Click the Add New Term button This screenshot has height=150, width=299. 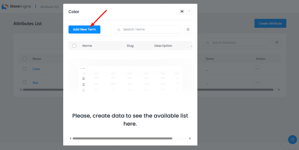tap(84, 30)
